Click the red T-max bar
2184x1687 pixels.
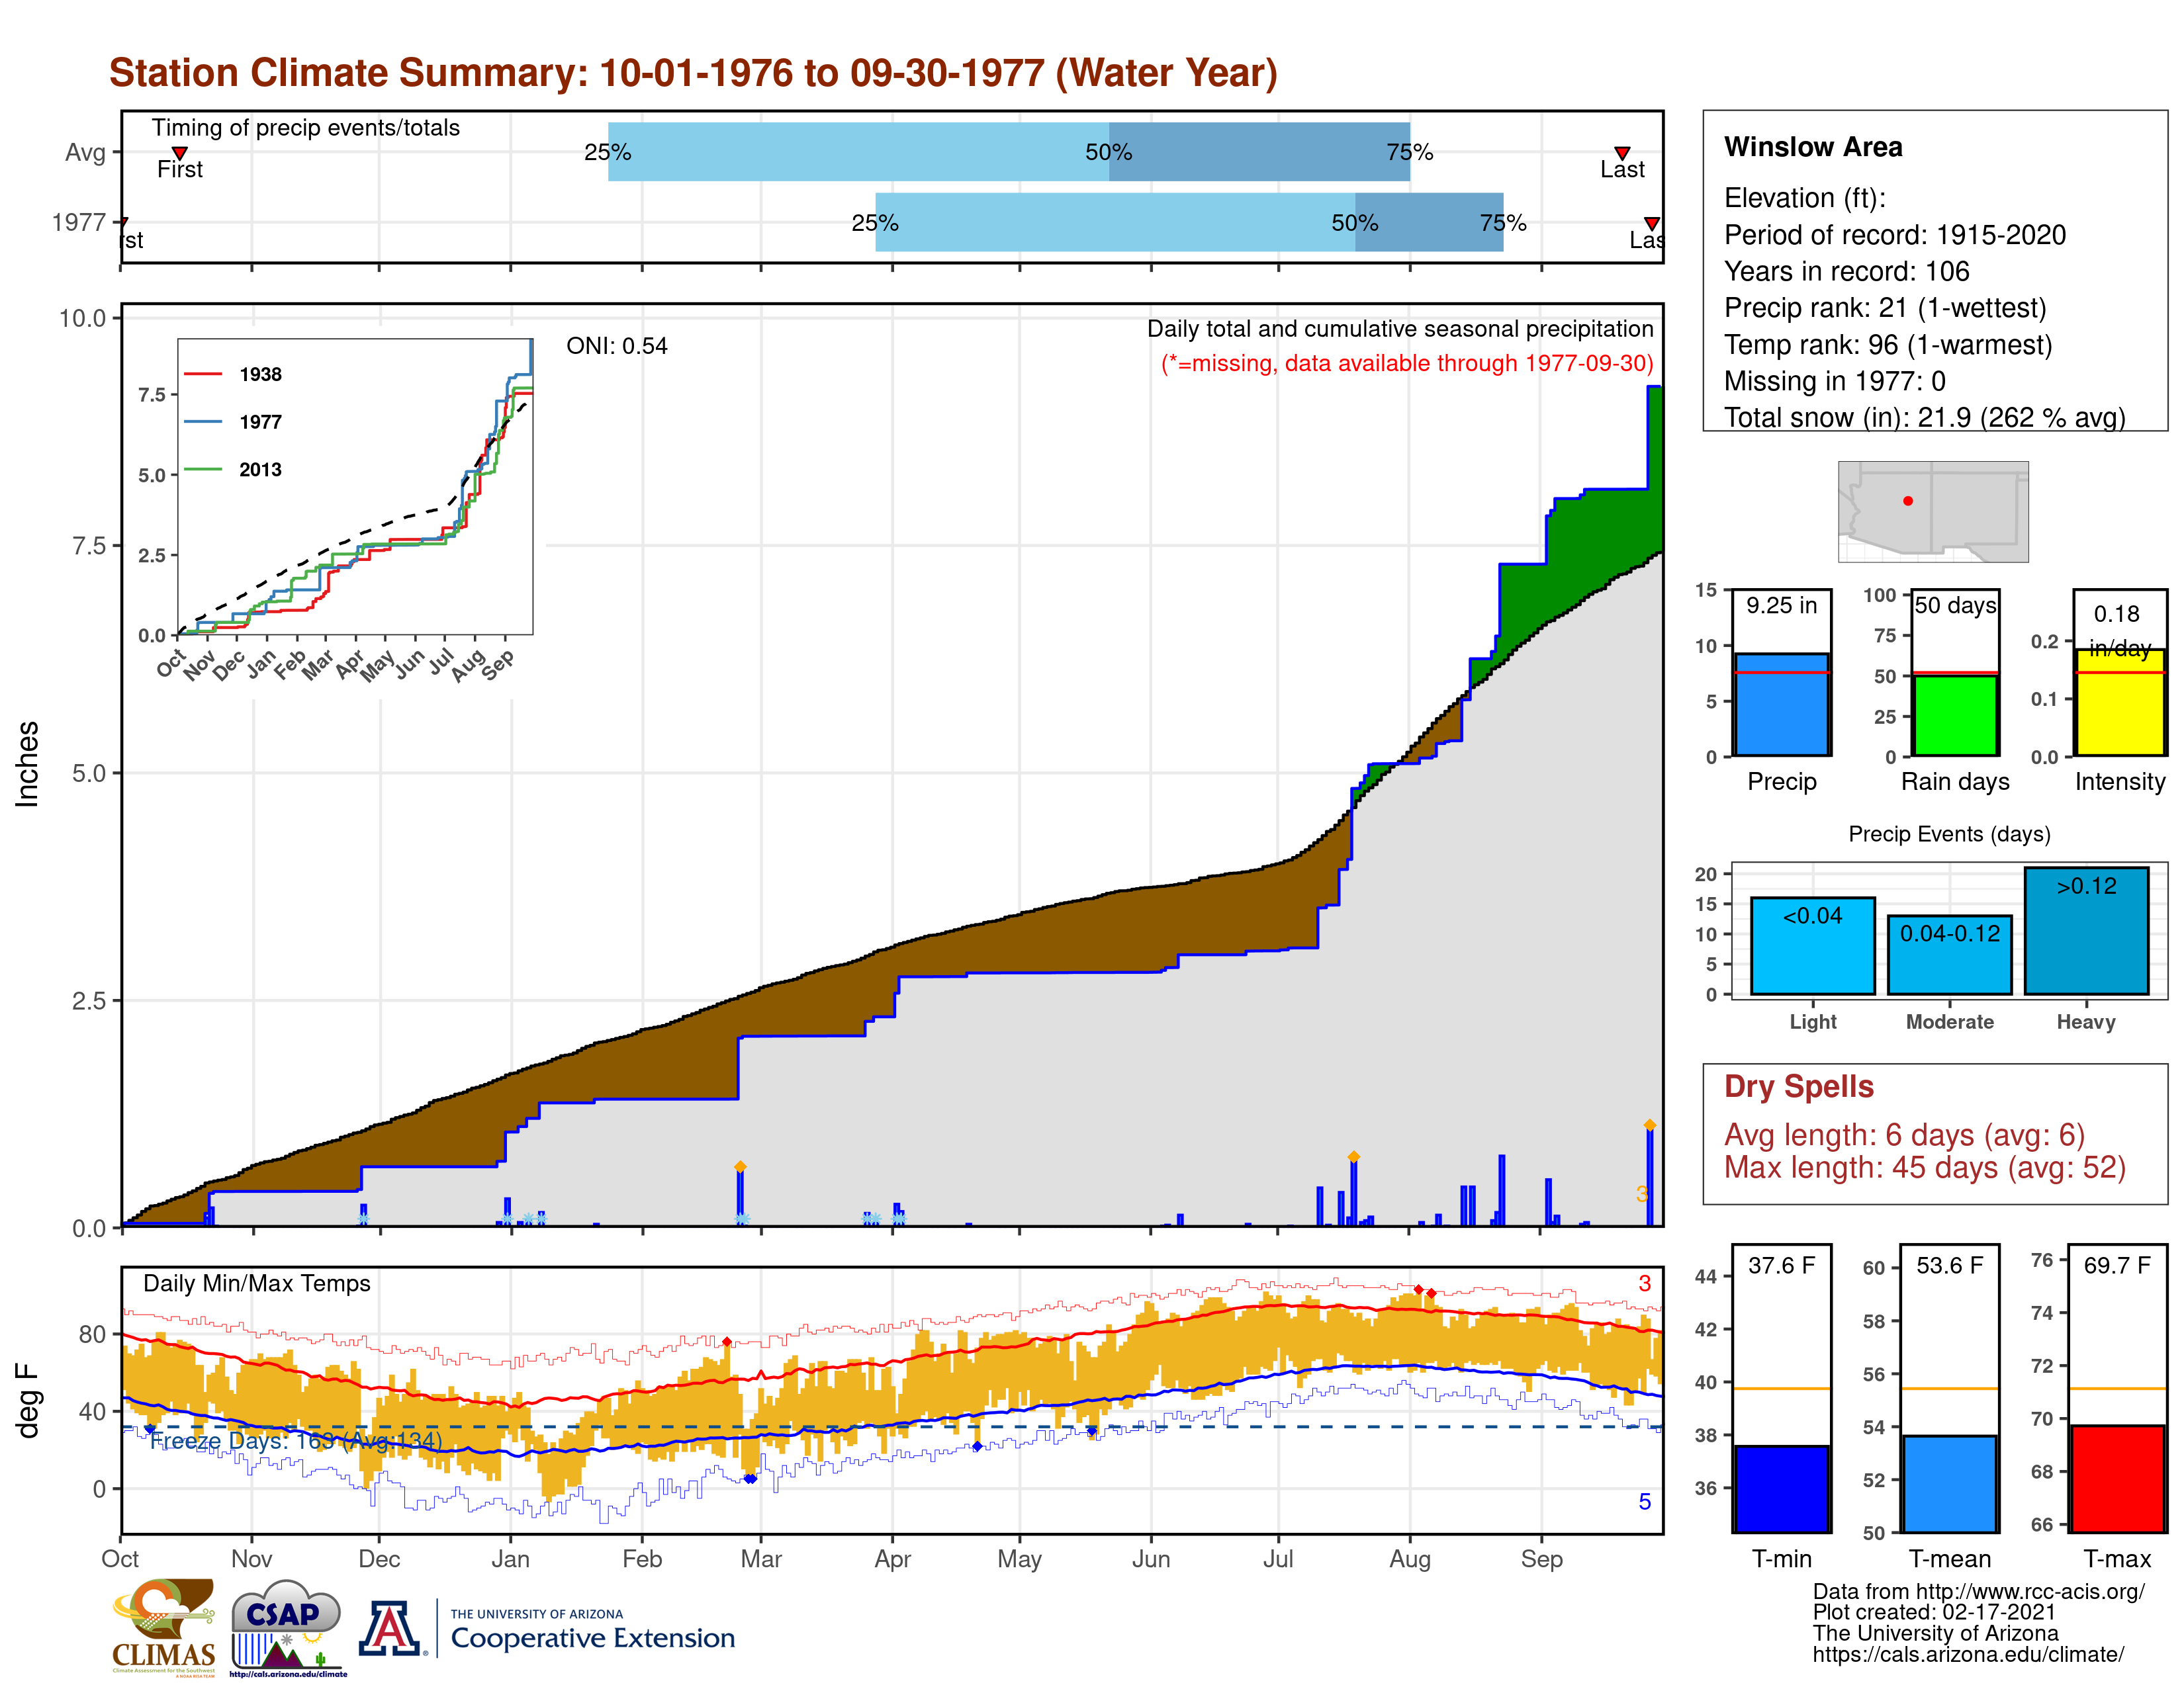click(x=2118, y=1479)
